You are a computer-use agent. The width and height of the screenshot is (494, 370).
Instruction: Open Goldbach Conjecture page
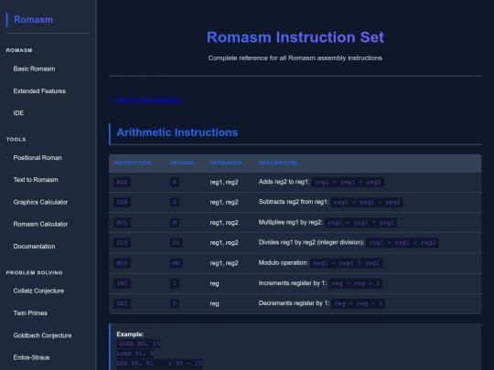click(42, 335)
